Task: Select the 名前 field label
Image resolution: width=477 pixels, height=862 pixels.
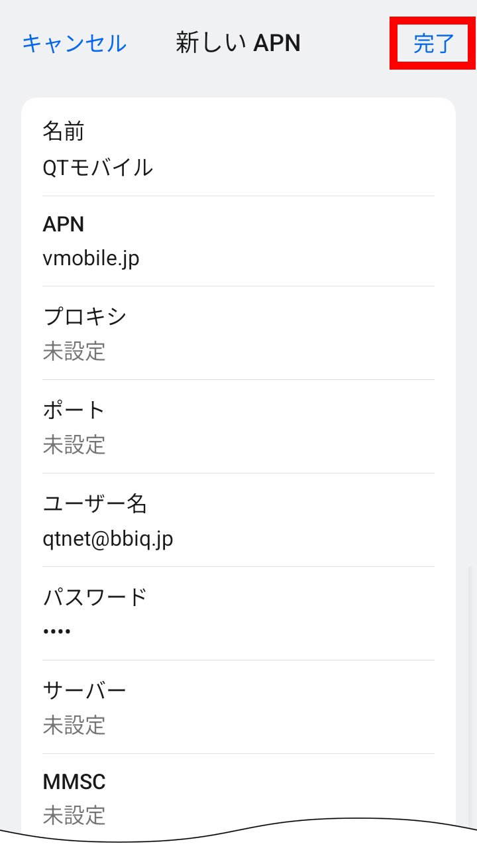Action: coord(64,131)
